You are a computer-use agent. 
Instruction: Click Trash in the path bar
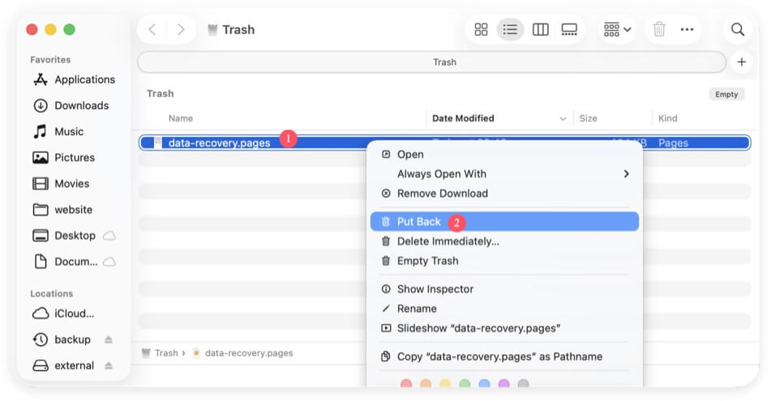click(160, 353)
